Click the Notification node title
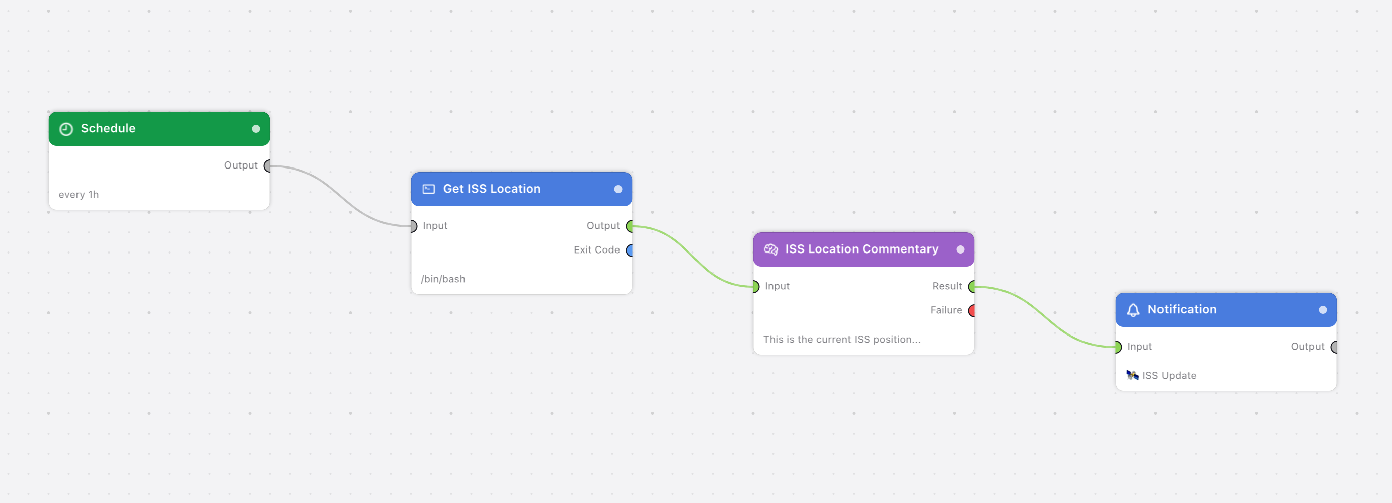This screenshot has width=1392, height=503. click(x=1182, y=309)
